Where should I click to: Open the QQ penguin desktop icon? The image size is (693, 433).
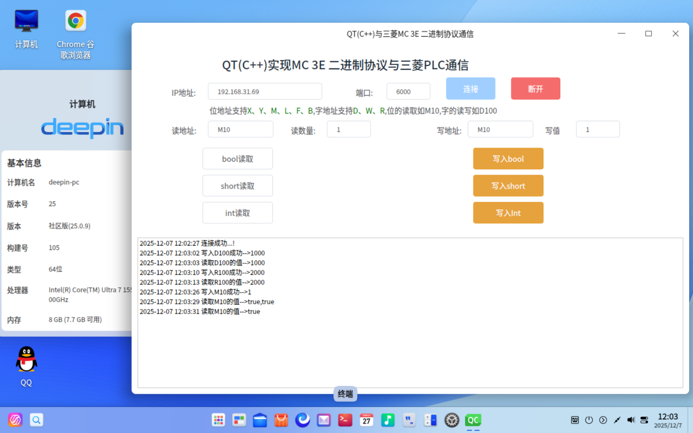26,366
